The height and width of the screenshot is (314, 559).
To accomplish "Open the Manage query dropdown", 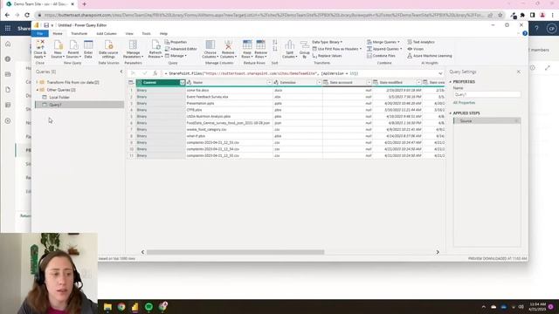I will tap(176, 56).
